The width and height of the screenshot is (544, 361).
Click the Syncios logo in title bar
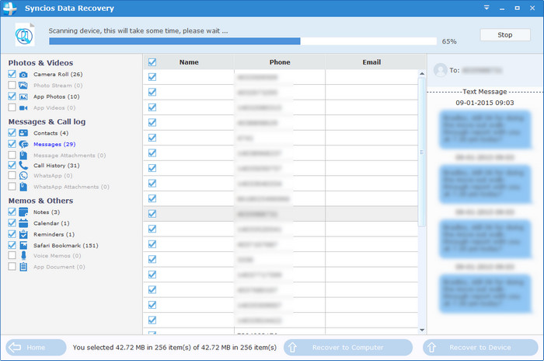[9, 8]
